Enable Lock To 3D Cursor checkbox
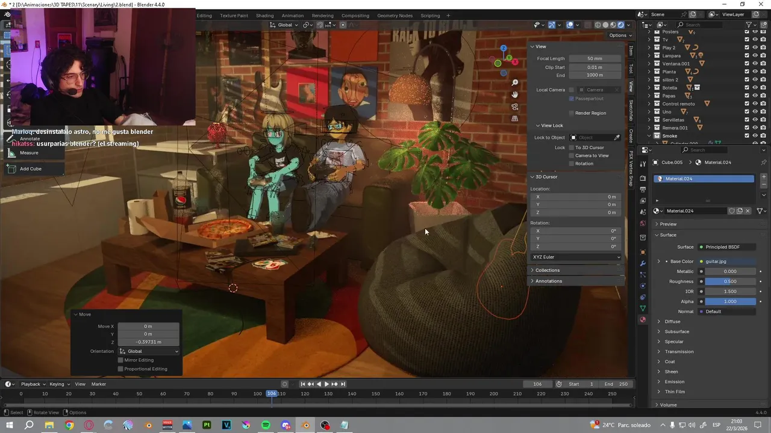771x433 pixels. tap(572, 147)
